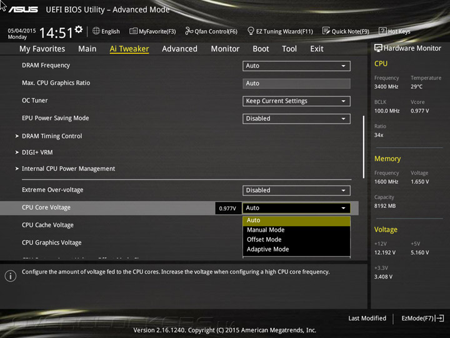Click Max. CPU Graphics Ratio field

pos(296,83)
